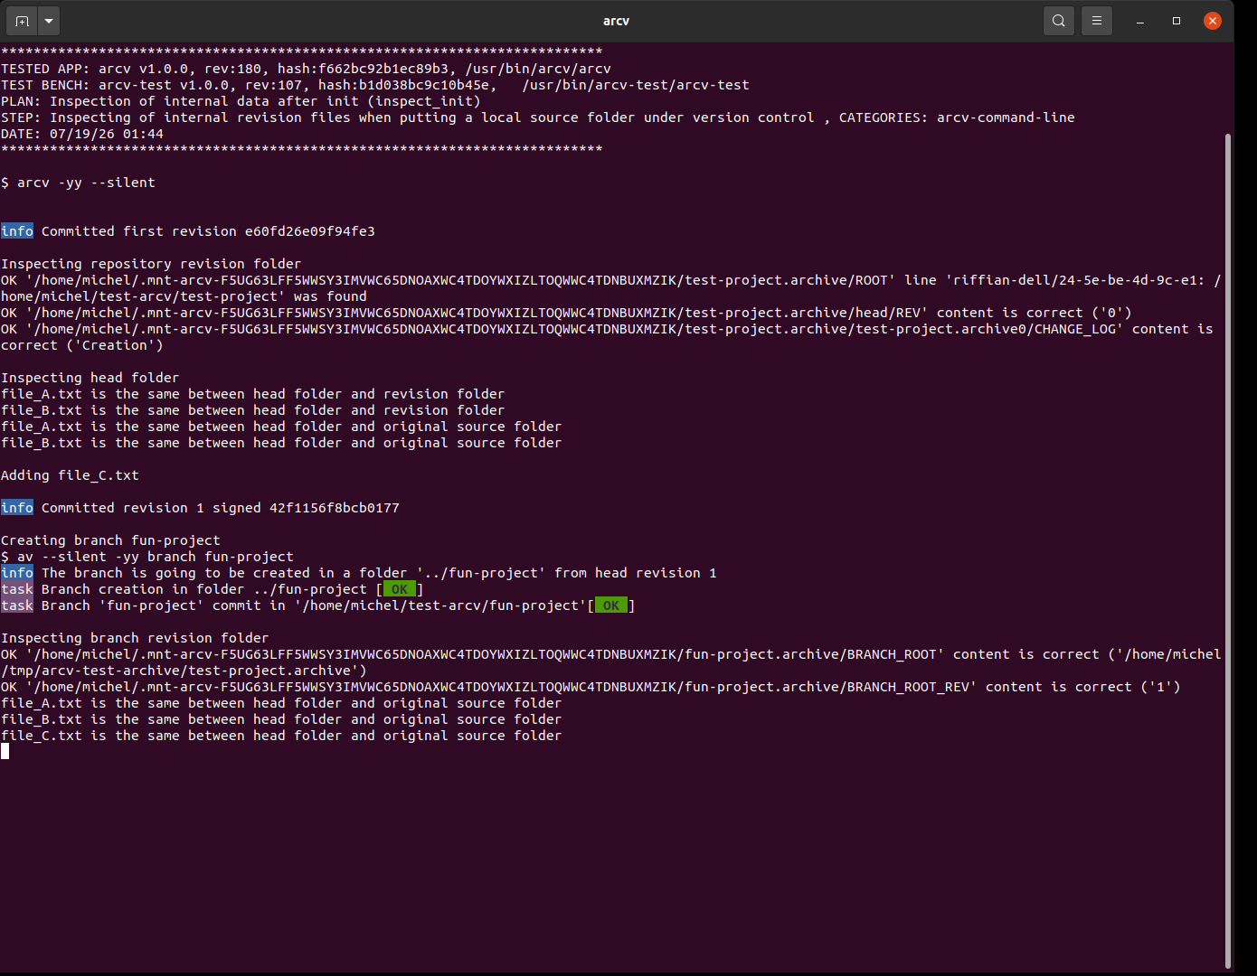Screen dimensions: 1257x976
Task: Click the task tag before 'Branch creation in folder'
Action: 17,589
